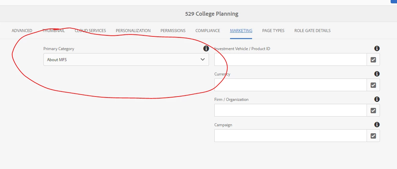The height and width of the screenshot is (169, 397).
Task: Show info for Investment Vehicle / Product ID
Action: 377,48
